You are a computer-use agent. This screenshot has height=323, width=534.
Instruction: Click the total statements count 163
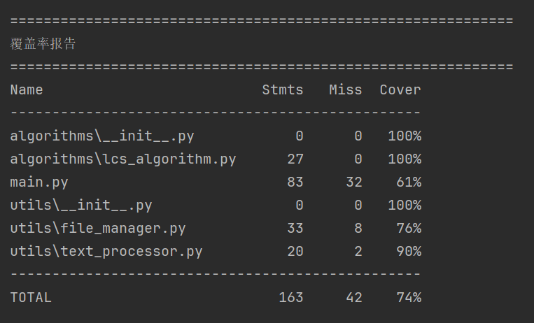tap(291, 297)
